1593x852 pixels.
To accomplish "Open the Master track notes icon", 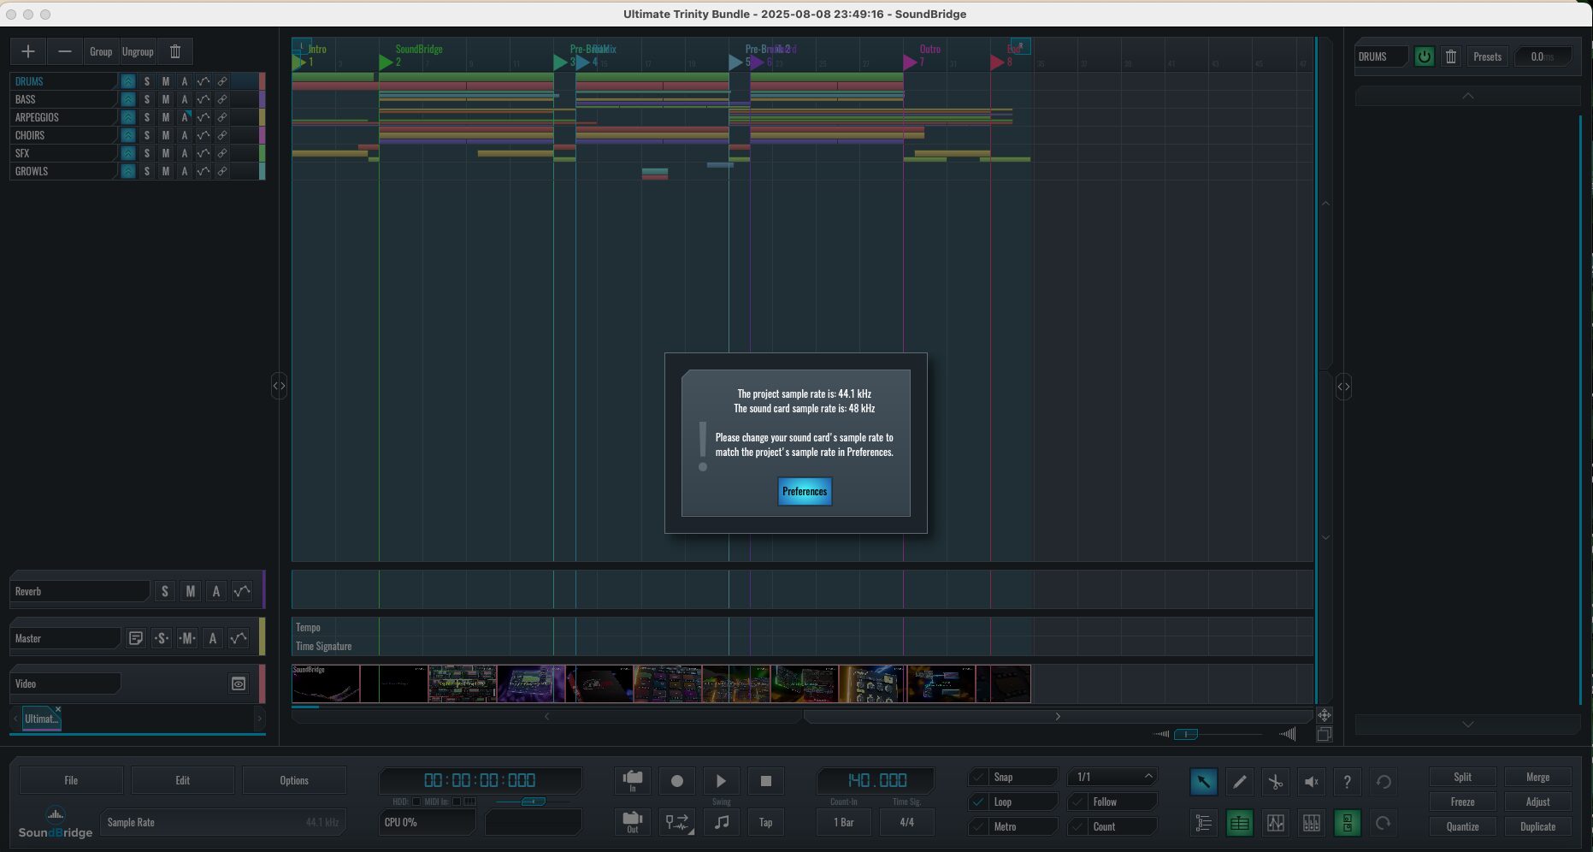I will pyautogui.click(x=136, y=638).
